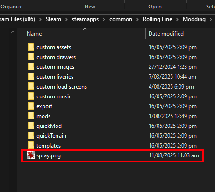Expand the chevron after Modding breadcrumb

[211, 20]
